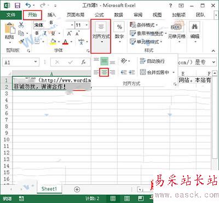Open 单元格样式 cell styles
The image size is (219, 203).
pos(146,42)
